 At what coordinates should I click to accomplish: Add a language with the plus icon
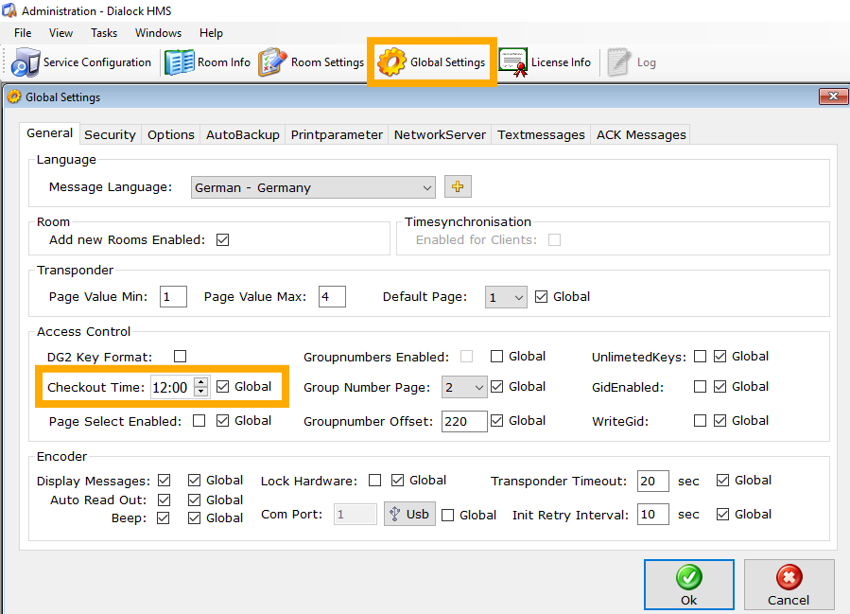(x=458, y=187)
